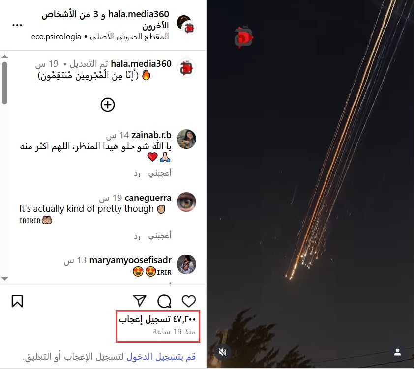Like the post with the heart icon
The height and width of the screenshot is (369, 415).
pos(189,301)
